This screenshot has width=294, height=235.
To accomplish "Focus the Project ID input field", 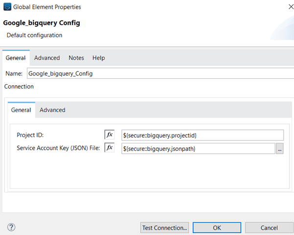I will point(203,135).
